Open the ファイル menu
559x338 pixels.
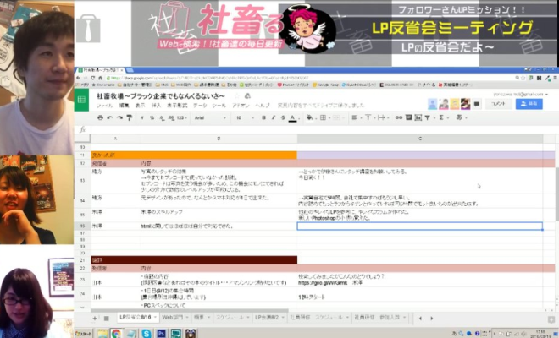(103, 106)
